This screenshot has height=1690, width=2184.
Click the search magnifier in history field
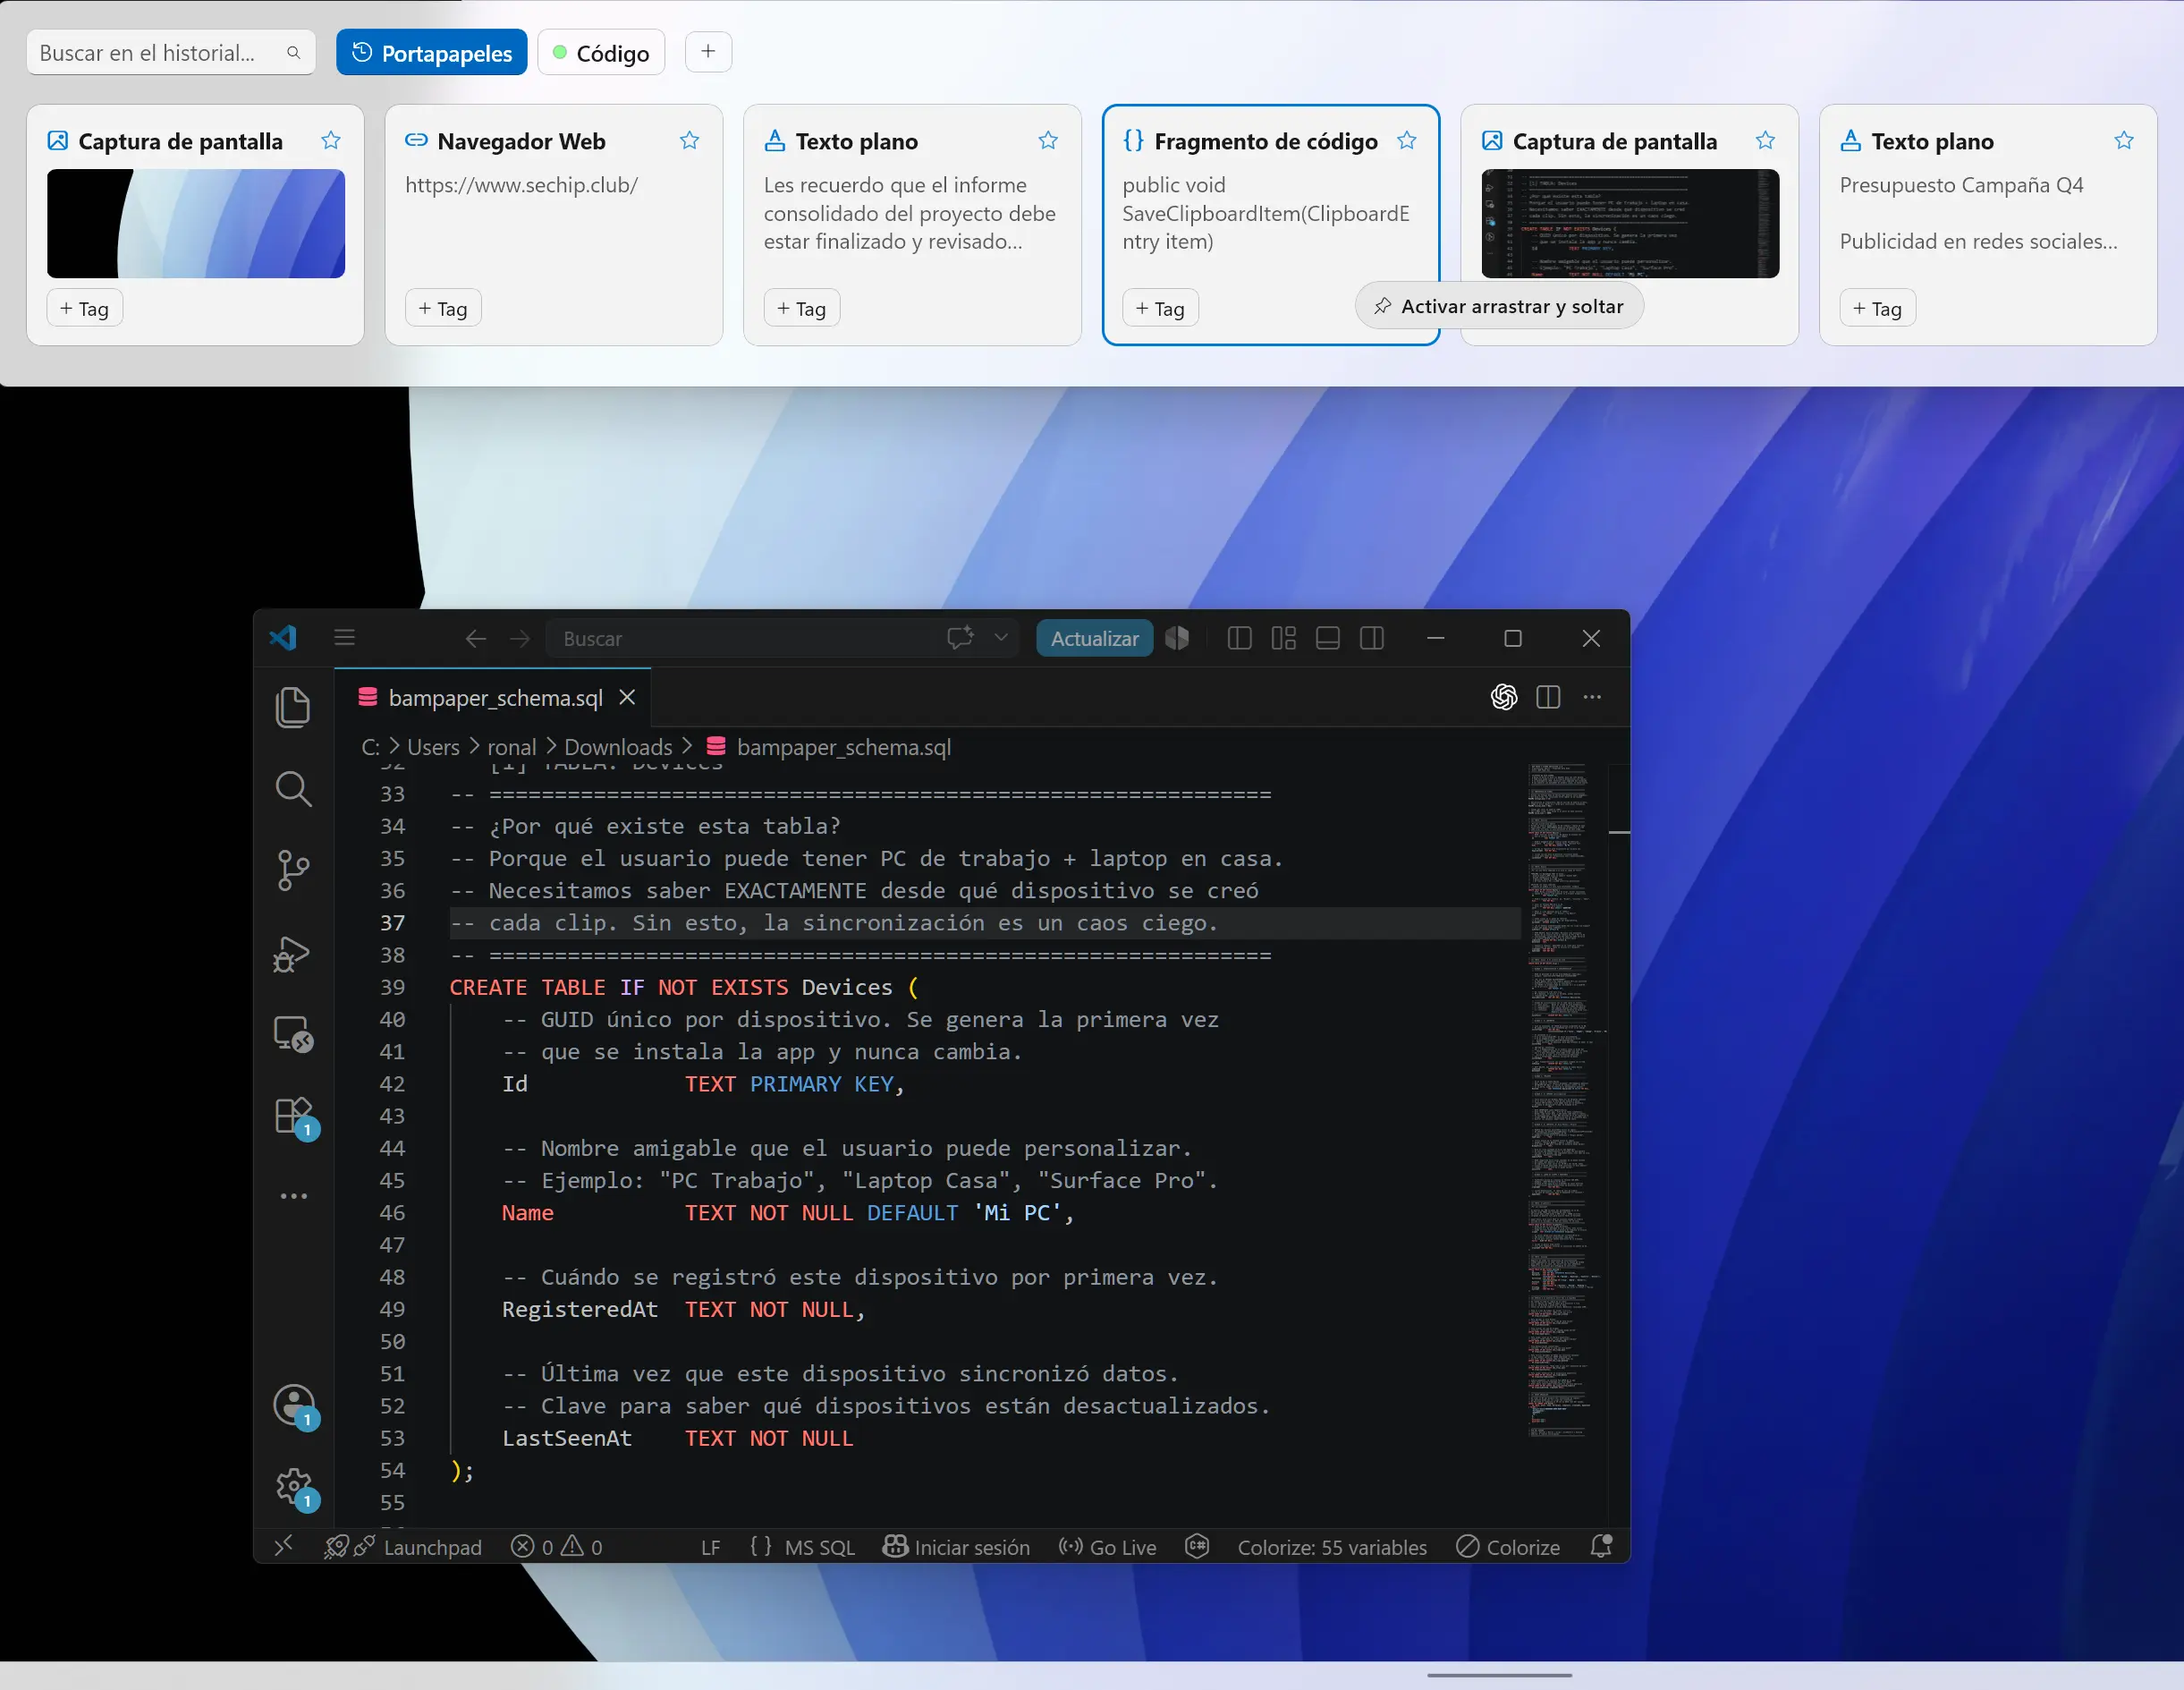(293, 53)
